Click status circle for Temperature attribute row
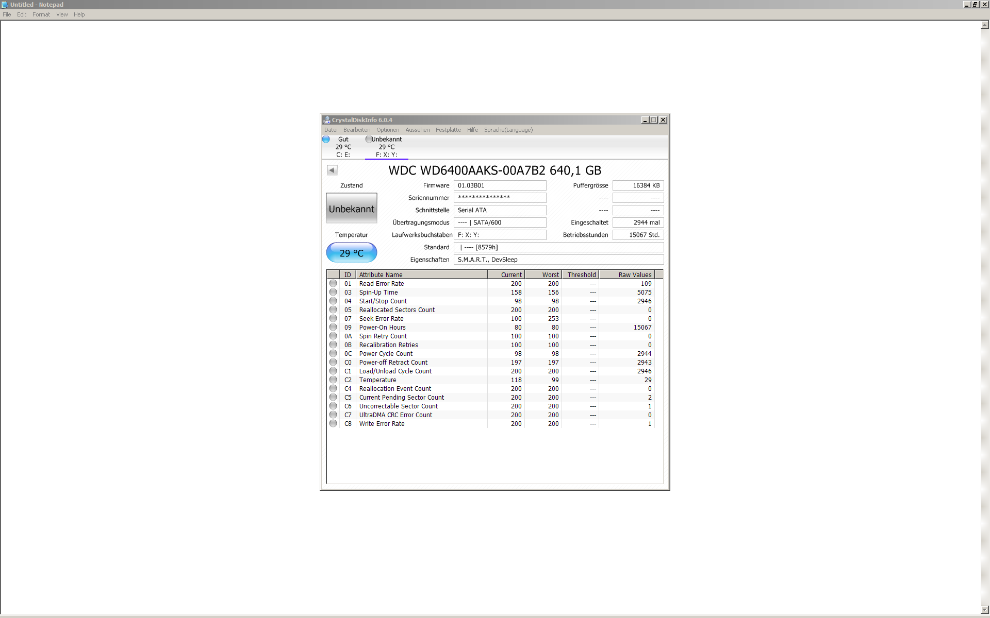 coord(333,380)
